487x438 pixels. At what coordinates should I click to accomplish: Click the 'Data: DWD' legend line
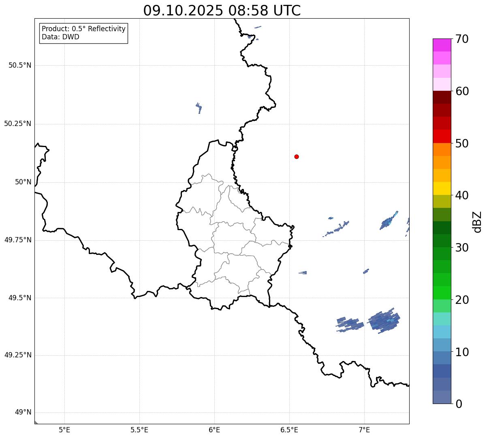[60, 37]
